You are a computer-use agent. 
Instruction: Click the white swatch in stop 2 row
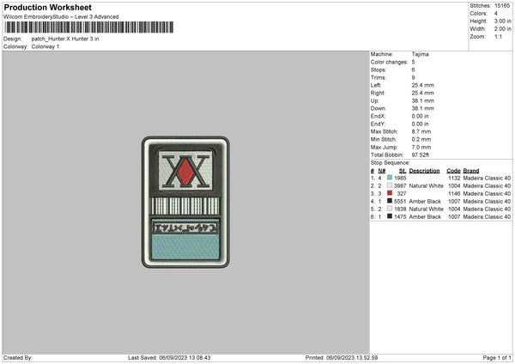(390, 185)
